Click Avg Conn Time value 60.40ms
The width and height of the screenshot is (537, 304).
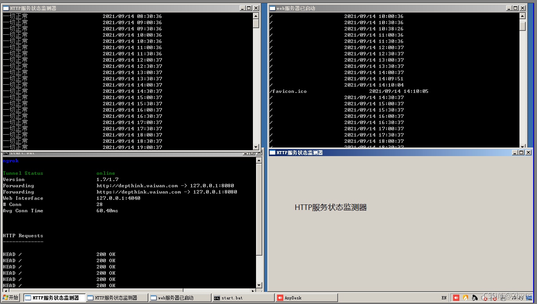107,211
